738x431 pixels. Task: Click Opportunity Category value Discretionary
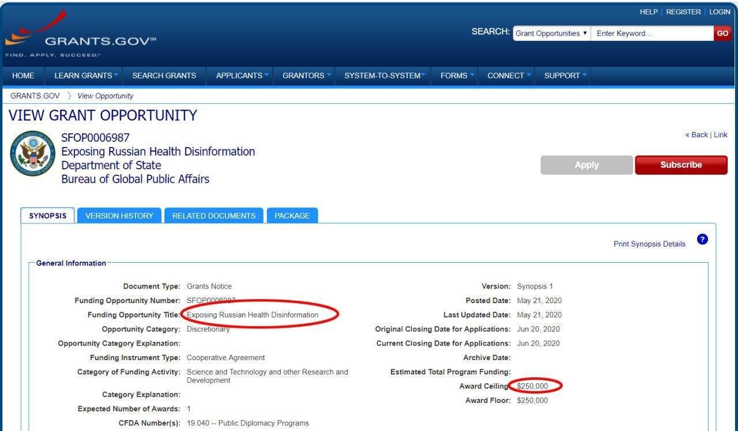208,330
